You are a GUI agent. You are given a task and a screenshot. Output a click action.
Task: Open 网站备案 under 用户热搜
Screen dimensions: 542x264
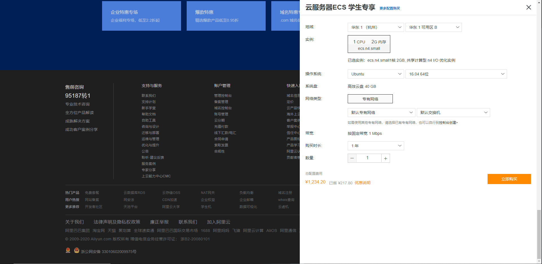92,200
